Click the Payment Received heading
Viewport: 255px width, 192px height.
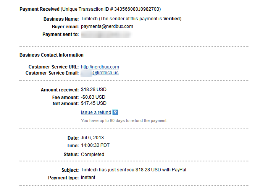39,9
